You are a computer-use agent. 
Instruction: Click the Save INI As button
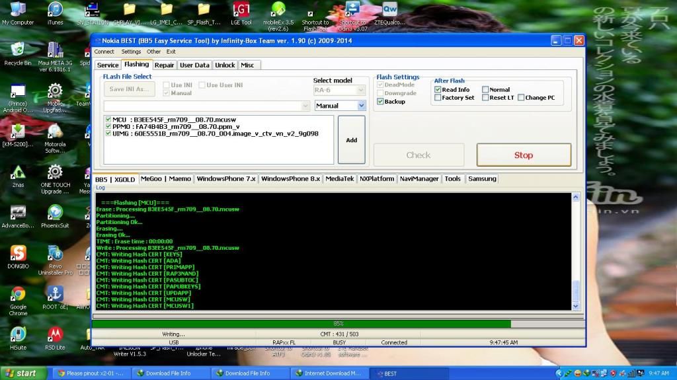pos(129,89)
